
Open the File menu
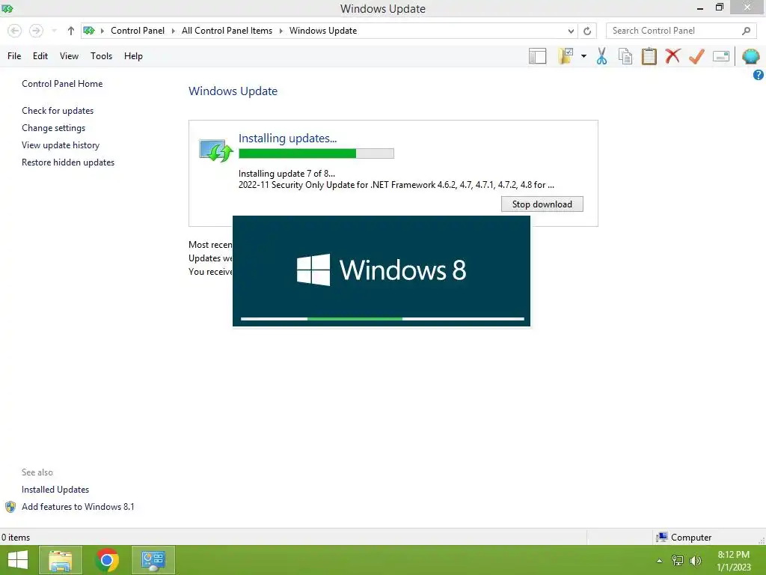pos(14,56)
